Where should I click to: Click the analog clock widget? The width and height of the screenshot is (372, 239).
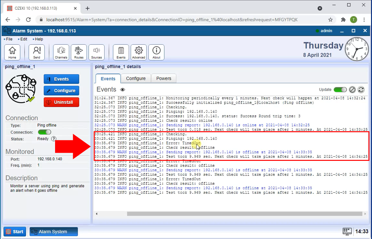point(357,49)
